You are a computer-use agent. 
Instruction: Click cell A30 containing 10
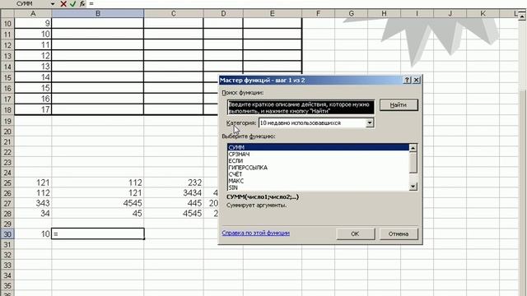33,234
